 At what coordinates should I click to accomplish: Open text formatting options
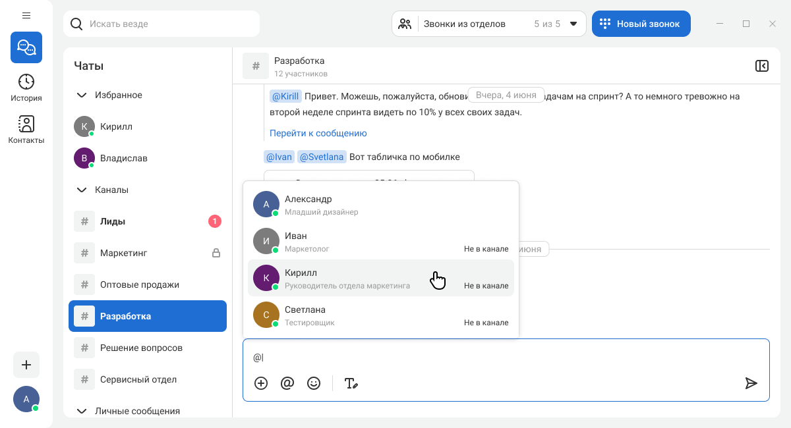tap(351, 383)
